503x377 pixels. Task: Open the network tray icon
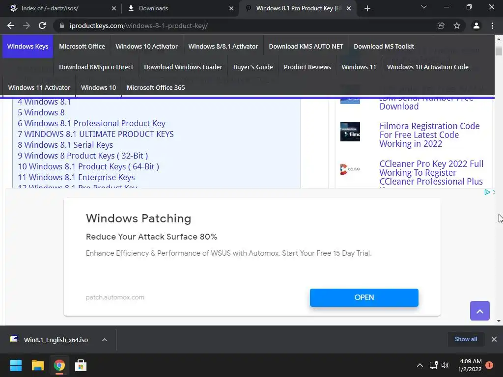tap(433, 365)
